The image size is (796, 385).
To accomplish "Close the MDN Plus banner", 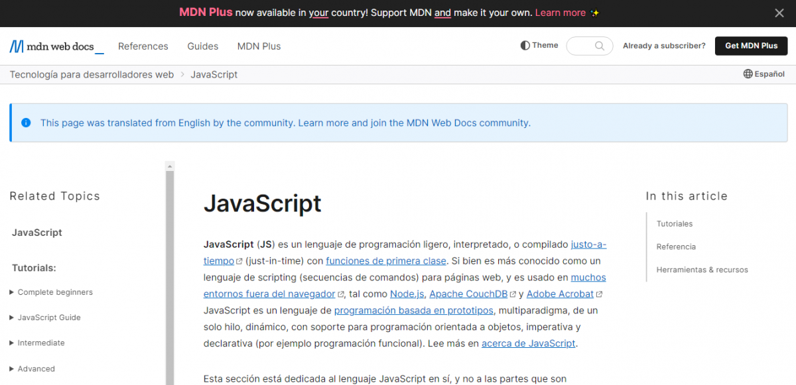I will [779, 13].
